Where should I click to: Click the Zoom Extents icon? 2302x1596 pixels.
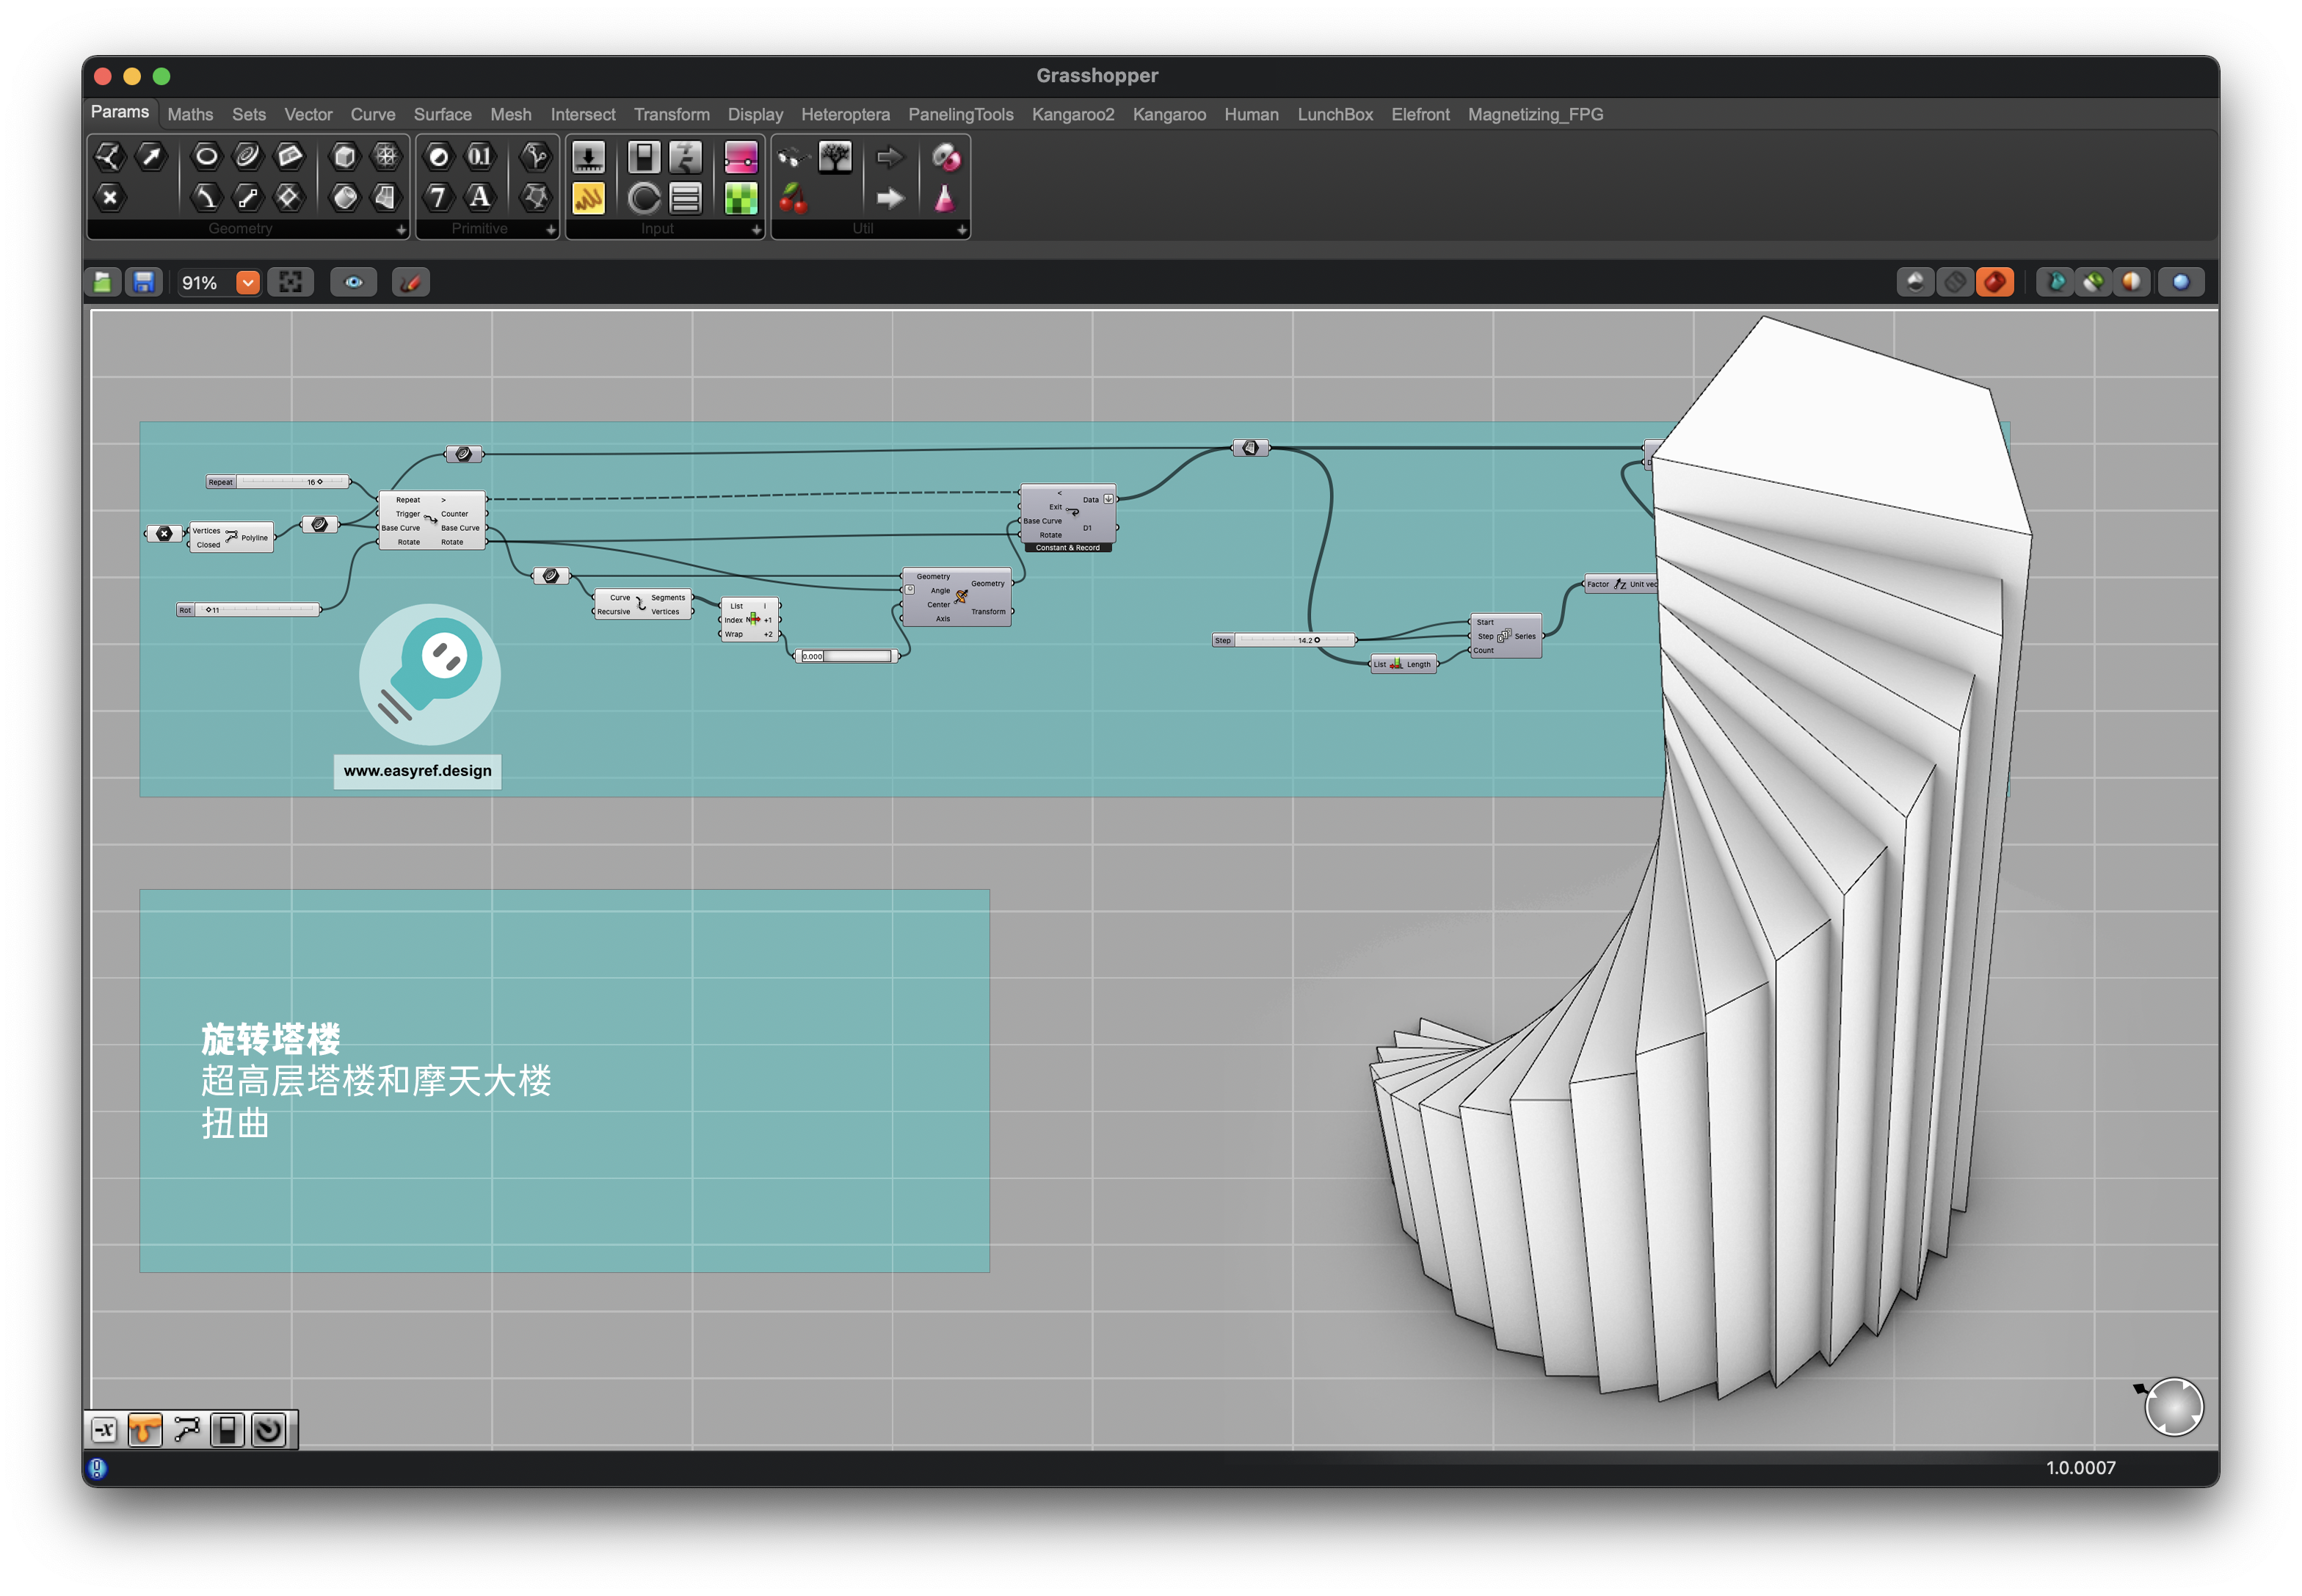(291, 282)
